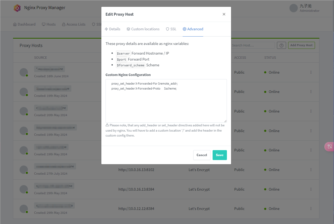Click the Search Host input field

253,45
